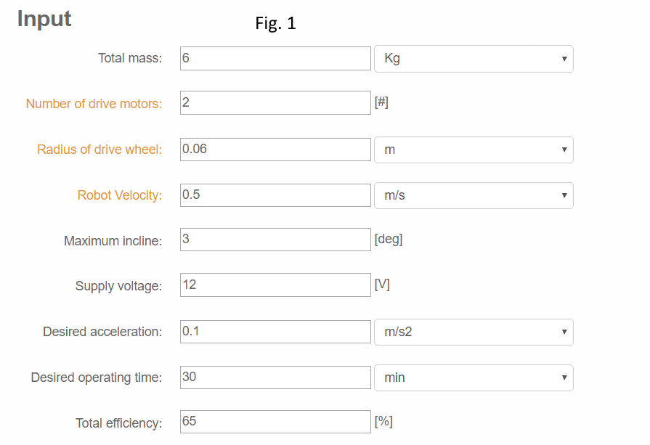Expand the min operating time dropdown
This screenshot has width=650, height=445.
474,377
